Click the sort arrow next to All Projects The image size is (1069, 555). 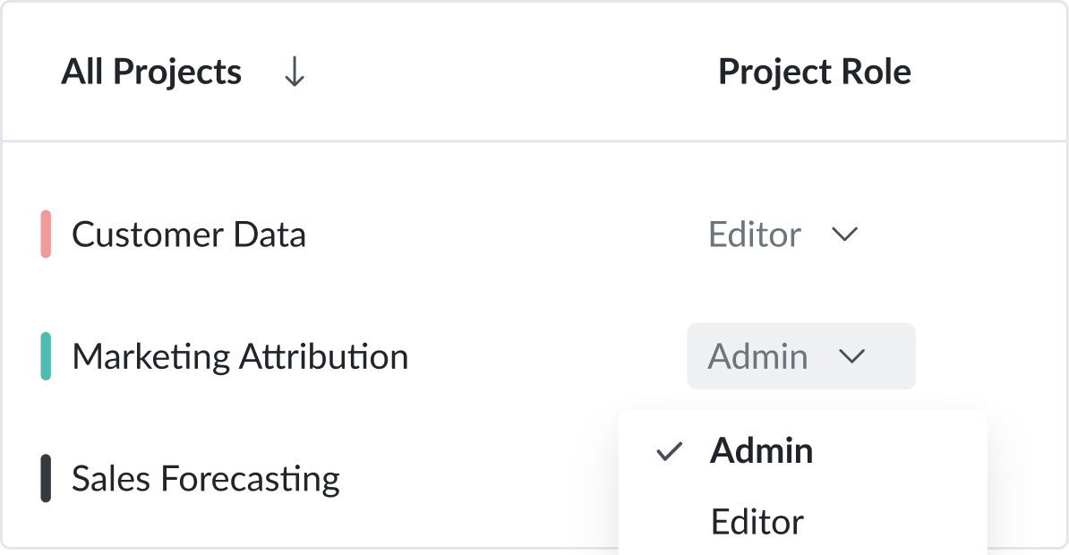pyautogui.click(x=294, y=73)
